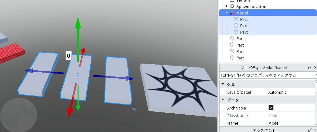This screenshot has width=317, height=132.
Task: Click the LevelOfDetail property label
Action: point(239,92)
